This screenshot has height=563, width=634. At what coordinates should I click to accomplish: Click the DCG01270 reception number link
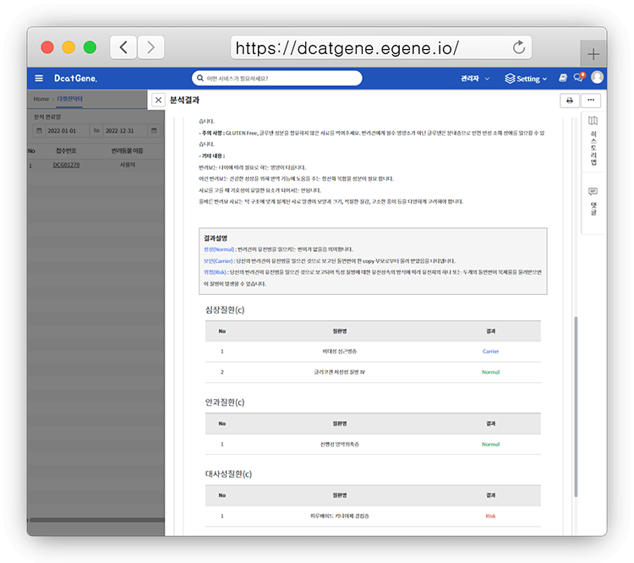66,166
